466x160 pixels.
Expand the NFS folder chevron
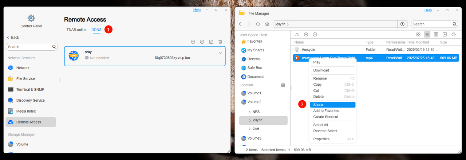coord(249,112)
